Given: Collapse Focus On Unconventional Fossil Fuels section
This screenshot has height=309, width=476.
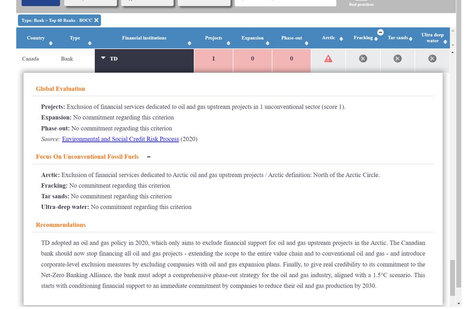Looking at the screenshot, I should 149,157.
